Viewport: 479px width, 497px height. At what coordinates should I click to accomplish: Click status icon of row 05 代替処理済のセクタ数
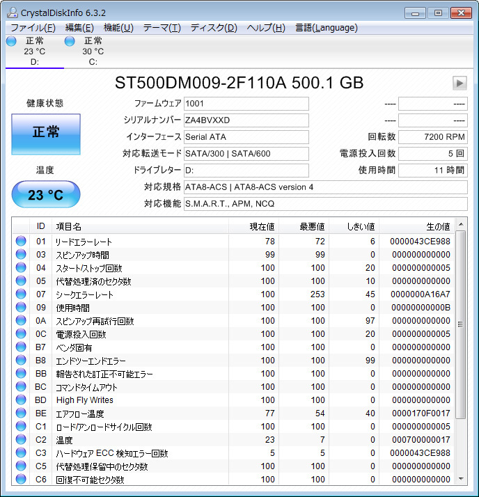[x=21, y=281]
